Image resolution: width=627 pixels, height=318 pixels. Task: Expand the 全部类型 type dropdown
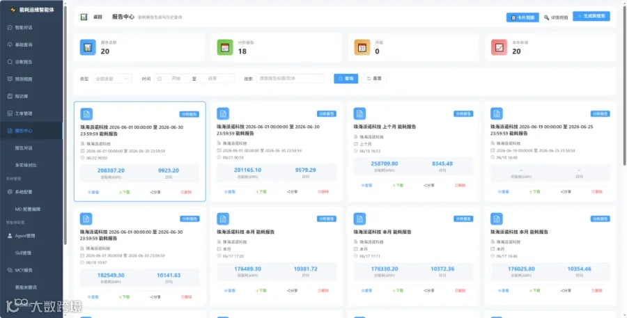pos(112,79)
